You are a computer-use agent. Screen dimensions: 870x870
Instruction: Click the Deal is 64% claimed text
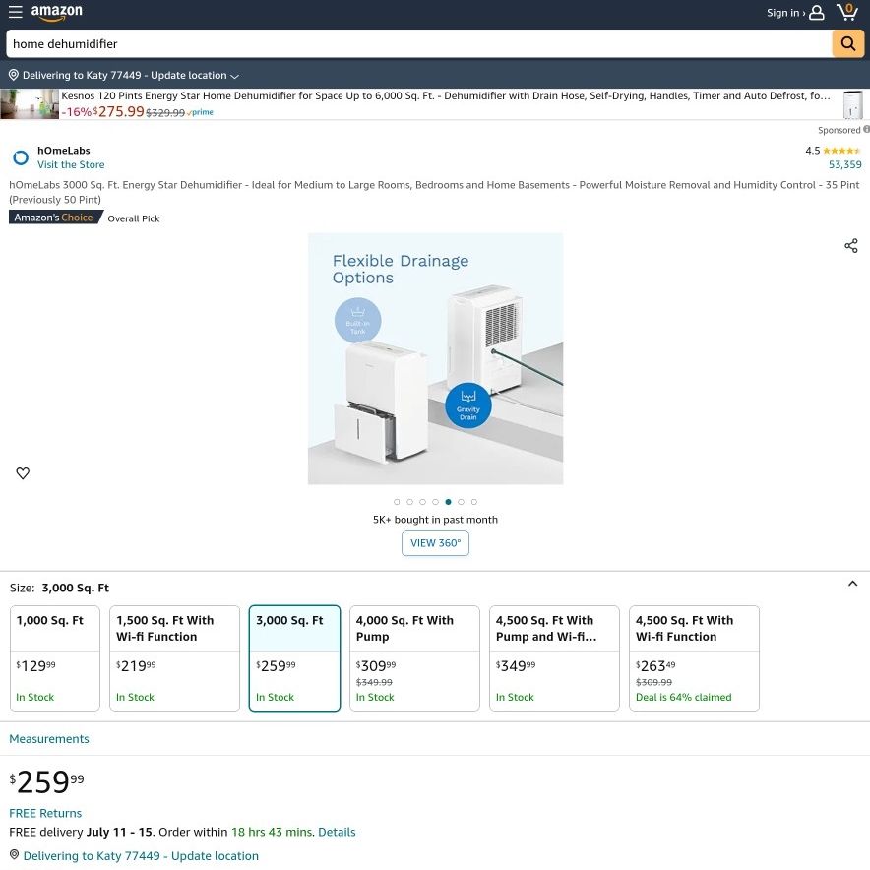[684, 697]
